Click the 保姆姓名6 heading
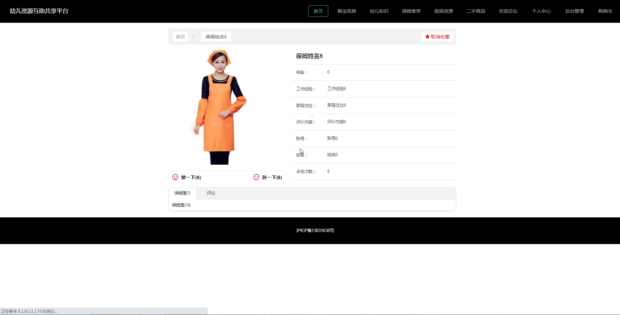 (x=309, y=56)
